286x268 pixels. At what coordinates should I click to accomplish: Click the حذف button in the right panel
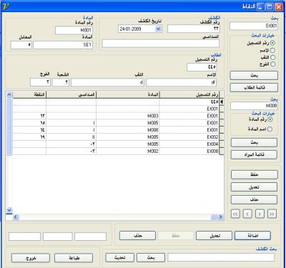coord(255,199)
